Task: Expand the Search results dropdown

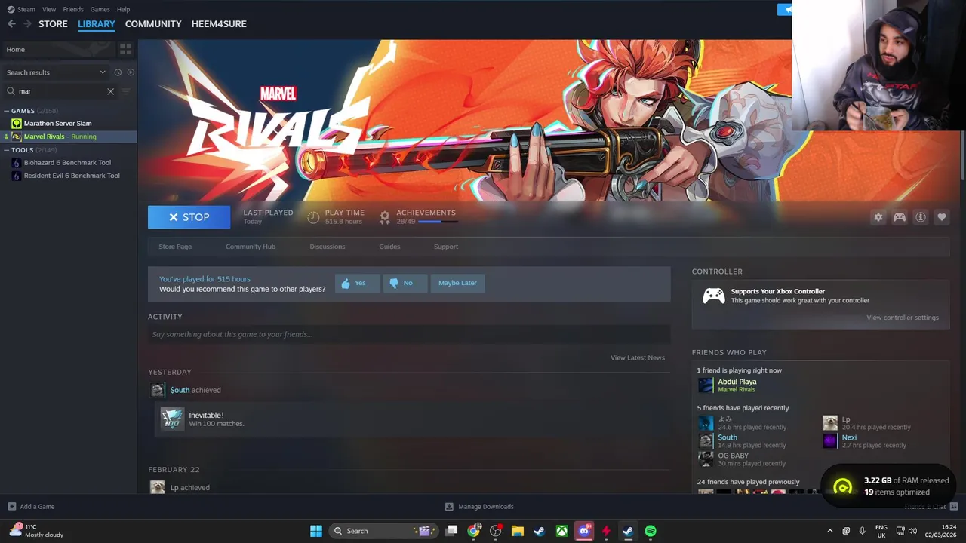Action: (56, 72)
